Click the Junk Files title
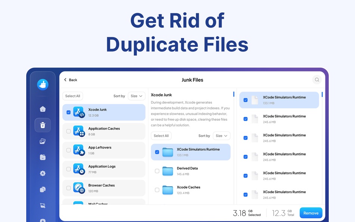This screenshot has width=355, height=222. click(192, 80)
